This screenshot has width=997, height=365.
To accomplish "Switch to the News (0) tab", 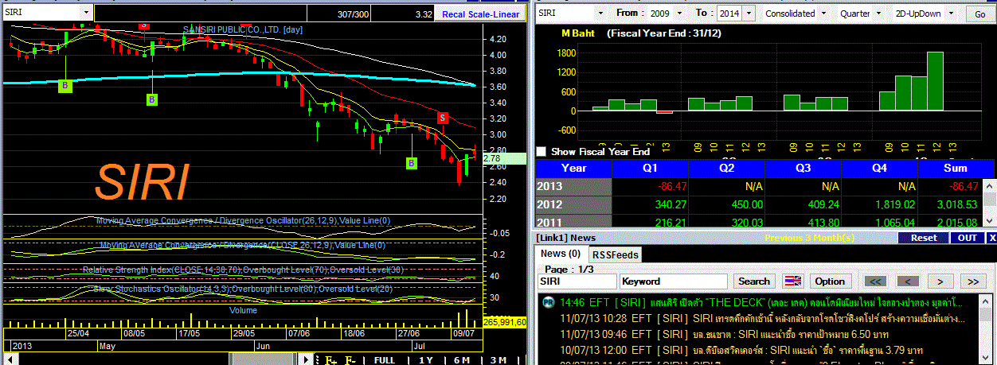I will [561, 254].
